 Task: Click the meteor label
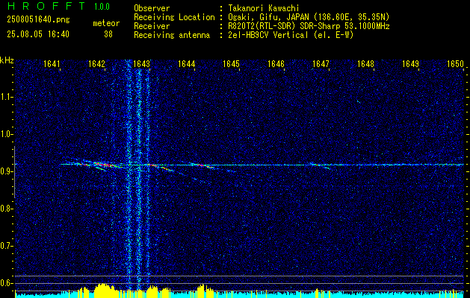pyautogui.click(x=106, y=23)
